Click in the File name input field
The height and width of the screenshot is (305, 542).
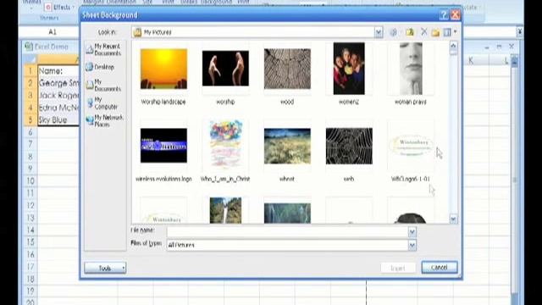(287, 231)
